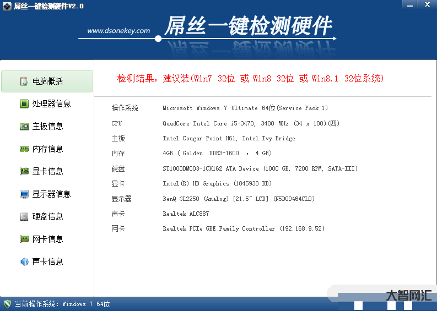Click the 显示器信息 monitor icon
The image size is (437, 311).
(x=24, y=194)
